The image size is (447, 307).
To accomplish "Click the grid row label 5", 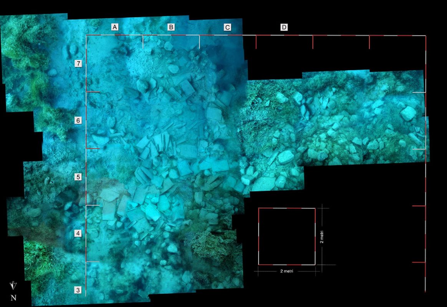I will click(x=78, y=177).
